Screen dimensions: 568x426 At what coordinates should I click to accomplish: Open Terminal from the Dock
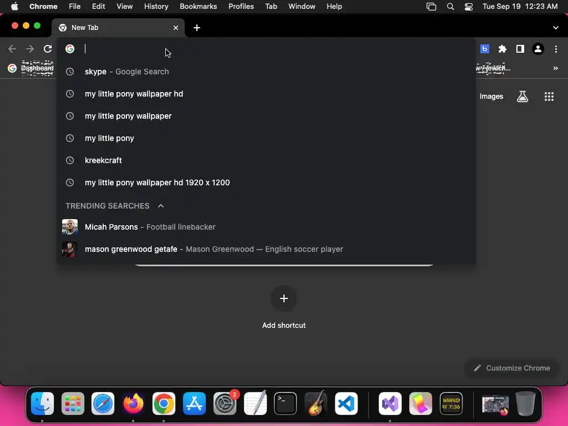pos(286,403)
